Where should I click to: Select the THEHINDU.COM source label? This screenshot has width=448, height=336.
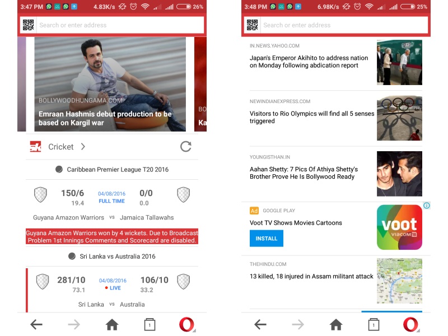point(268,264)
